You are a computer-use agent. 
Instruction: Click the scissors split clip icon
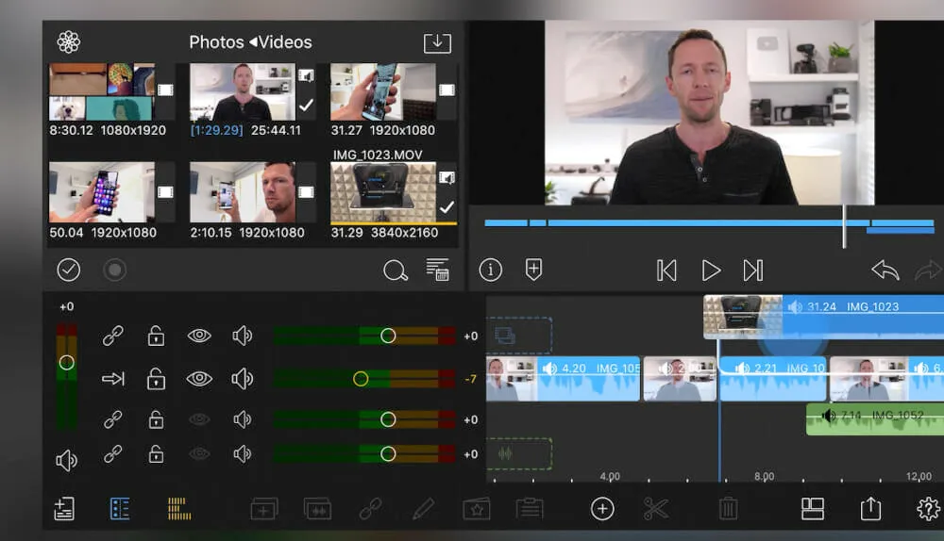[655, 509]
